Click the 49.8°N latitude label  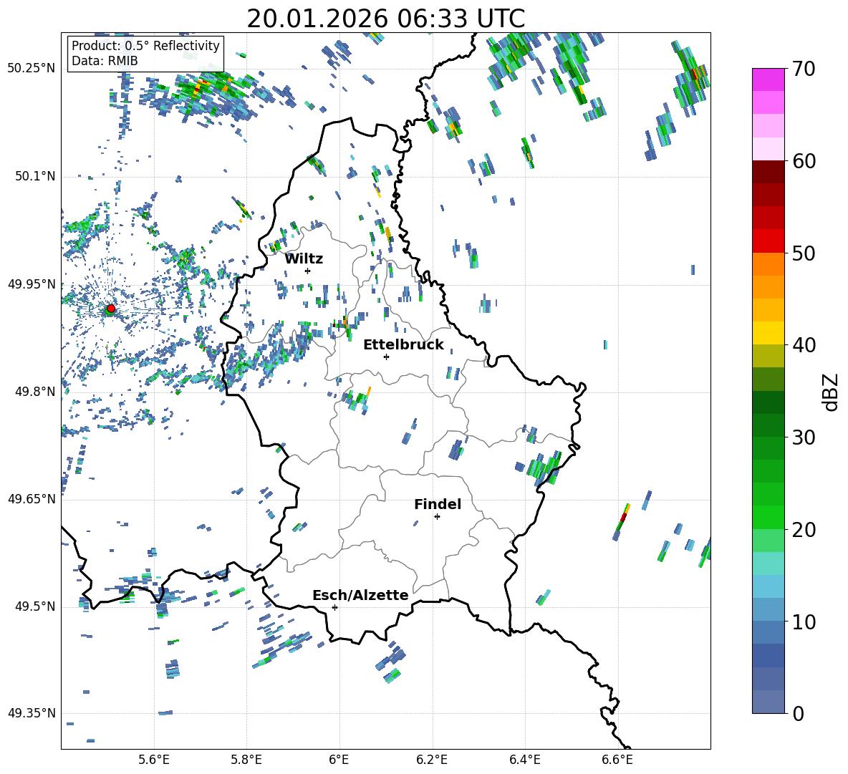(35, 392)
